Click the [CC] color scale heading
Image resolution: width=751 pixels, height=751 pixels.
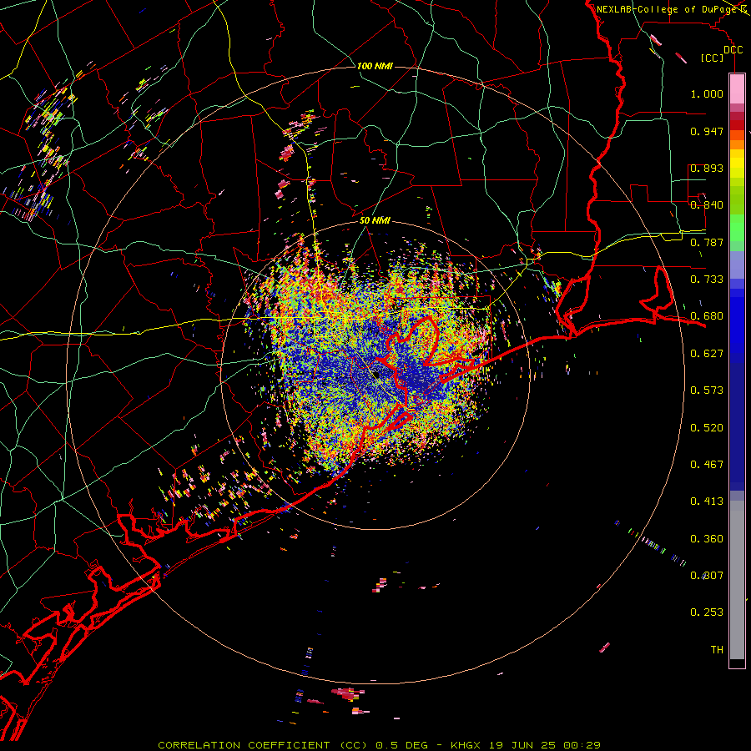pos(712,58)
